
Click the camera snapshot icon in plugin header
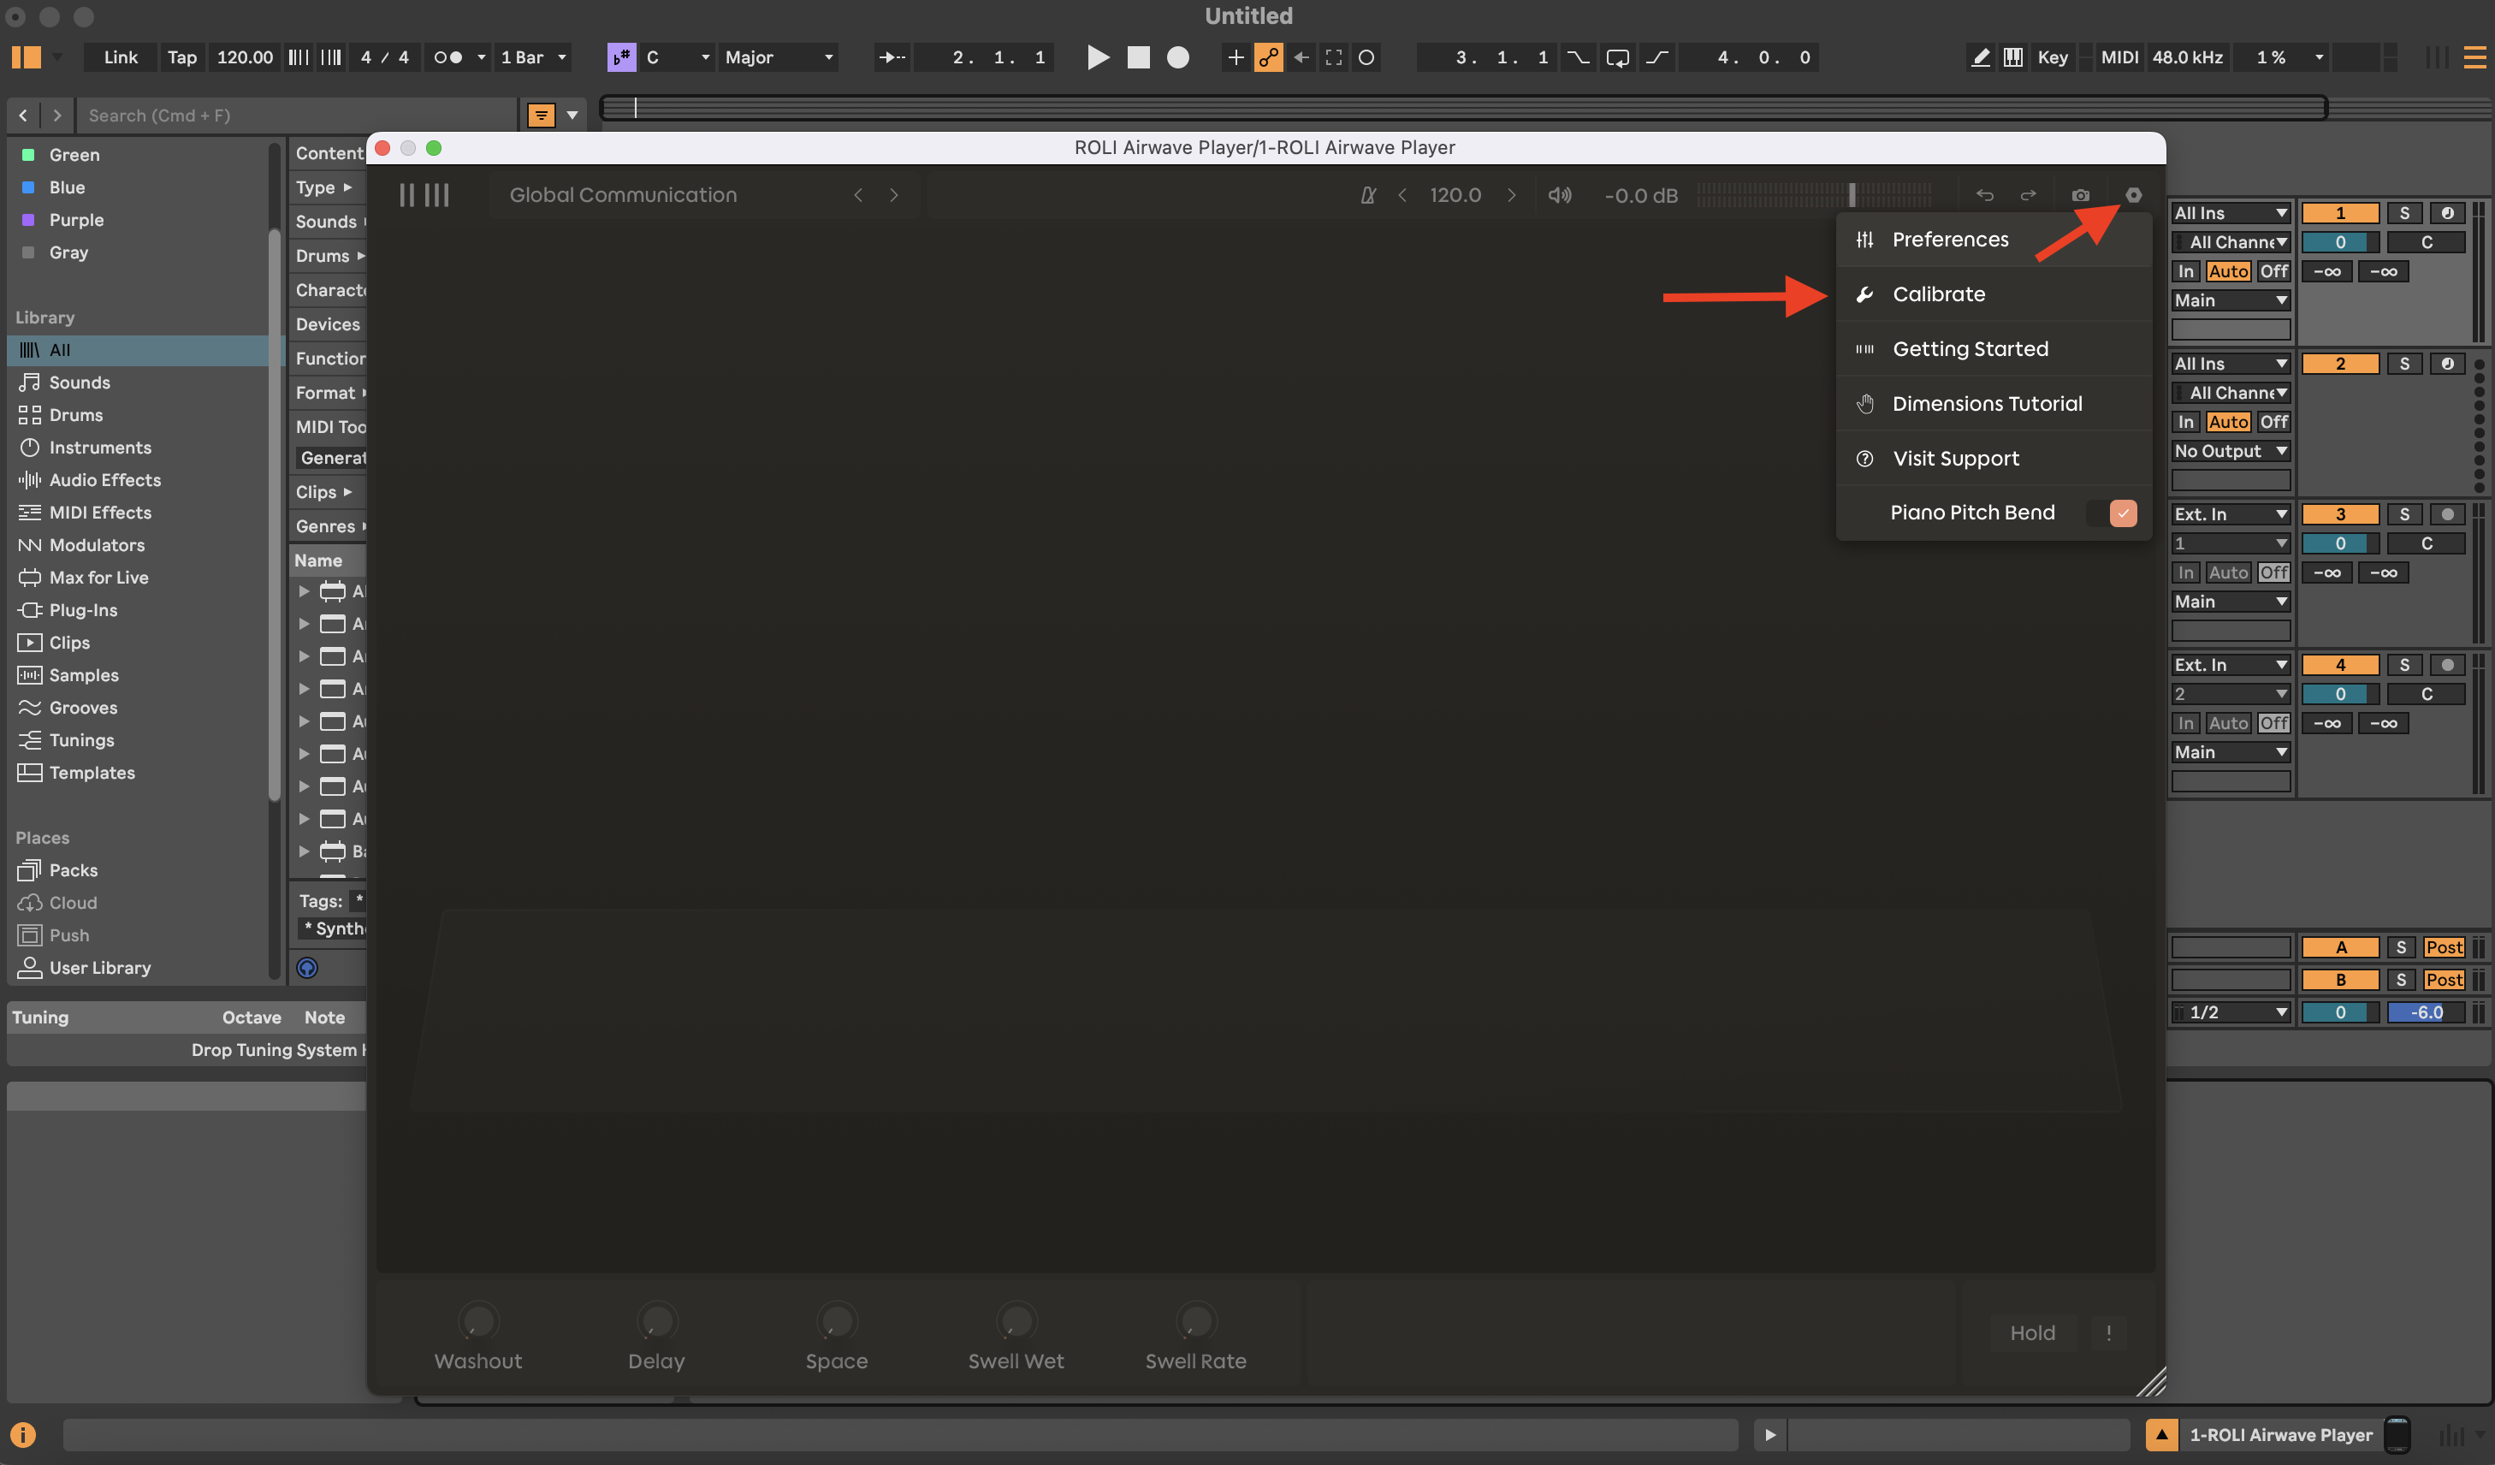(2080, 195)
